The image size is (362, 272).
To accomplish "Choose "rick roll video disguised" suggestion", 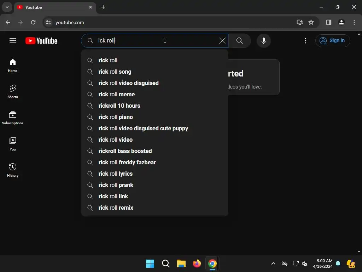I will tap(154, 83).
